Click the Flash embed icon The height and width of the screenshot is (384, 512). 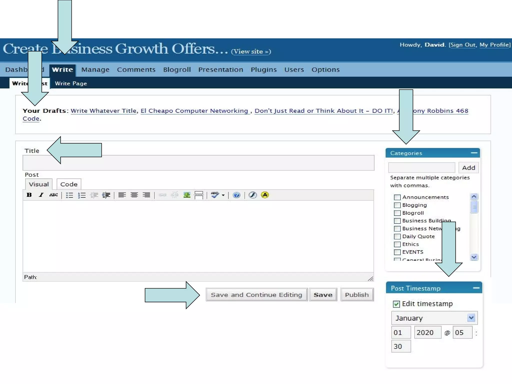point(253,195)
